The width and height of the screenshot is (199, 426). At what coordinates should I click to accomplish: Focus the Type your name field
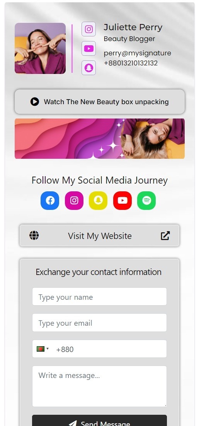[100, 296]
